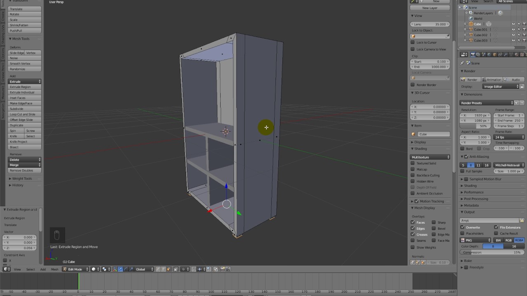Open the Render Presets dropdown
This screenshot has width=527, height=296.
point(487,103)
